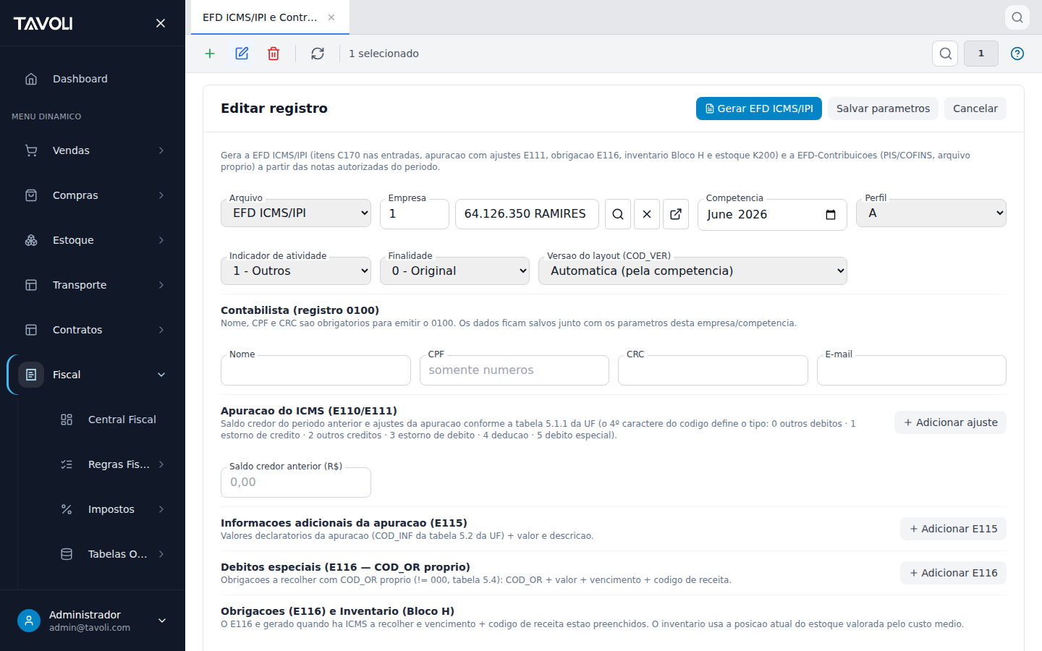Click the page number 1 button
The width and height of the screenshot is (1042, 651).
click(981, 54)
